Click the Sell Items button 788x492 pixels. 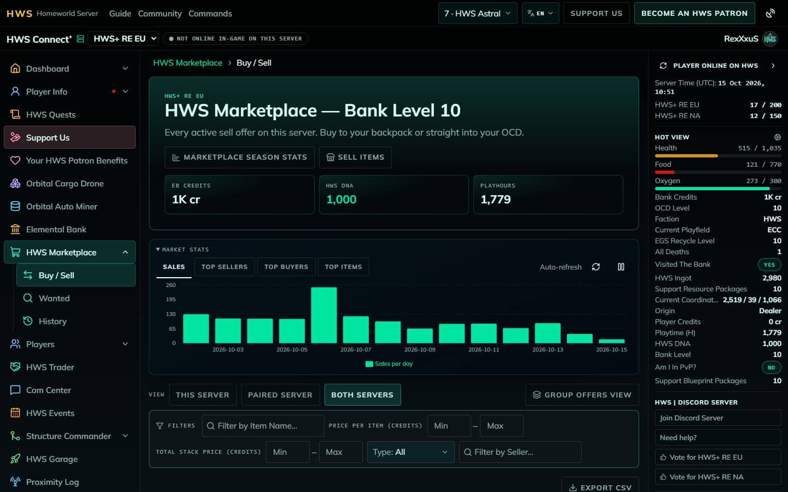point(355,157)
